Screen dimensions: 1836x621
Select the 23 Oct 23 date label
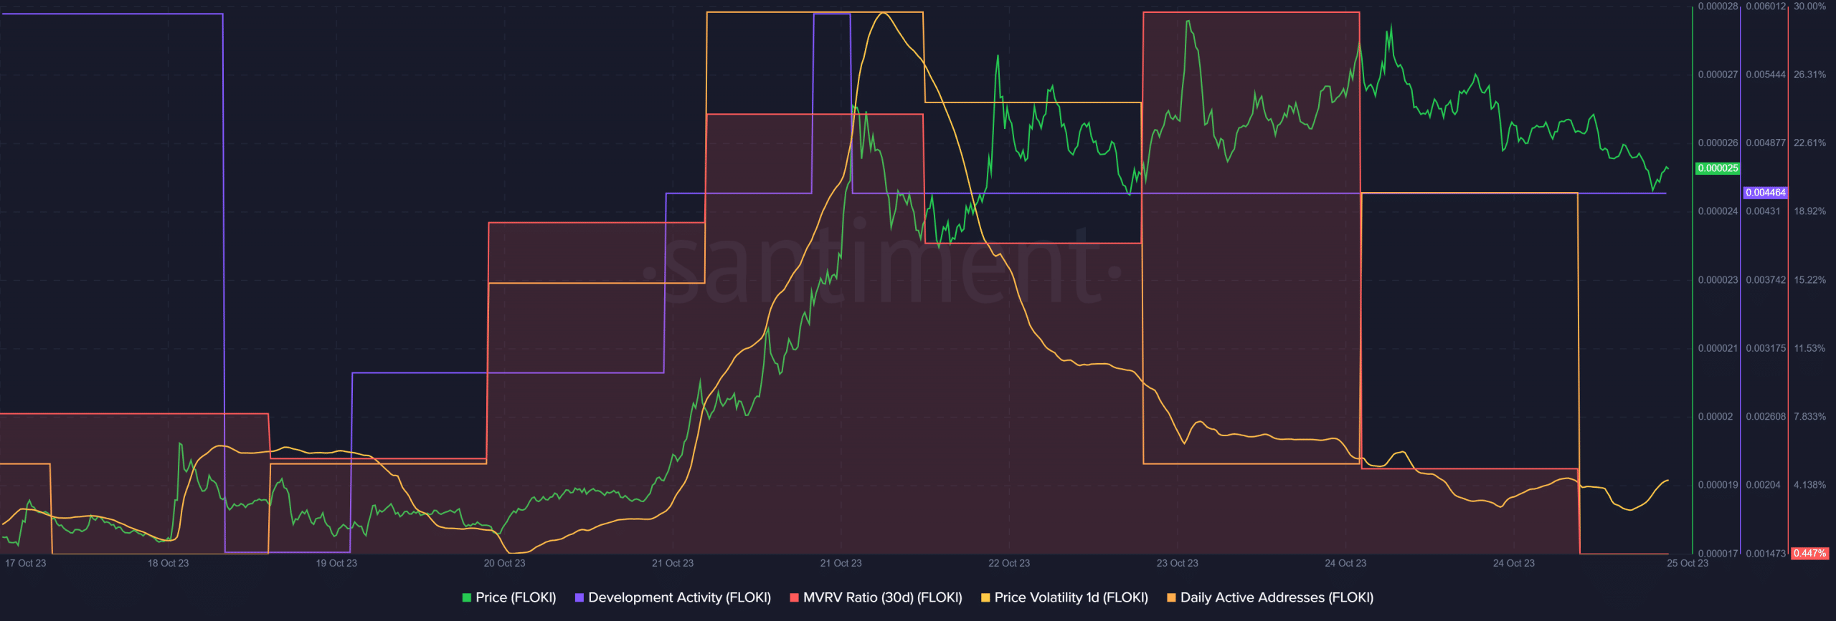point(1177,563)
